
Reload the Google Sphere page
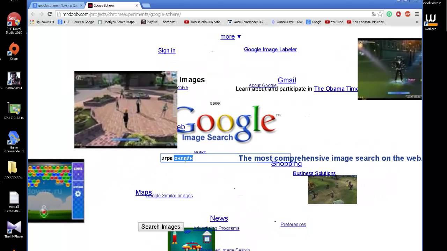pyautogui.click(x=50, y=14)
